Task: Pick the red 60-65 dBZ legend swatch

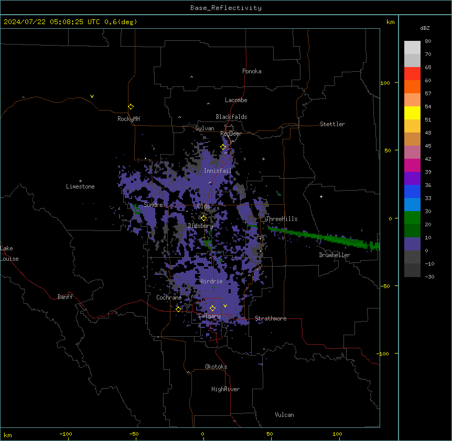Action: [412, 74]
